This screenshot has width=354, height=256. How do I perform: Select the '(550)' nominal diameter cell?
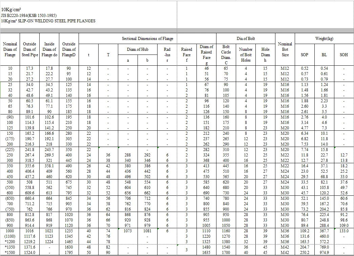coord(10,188)
